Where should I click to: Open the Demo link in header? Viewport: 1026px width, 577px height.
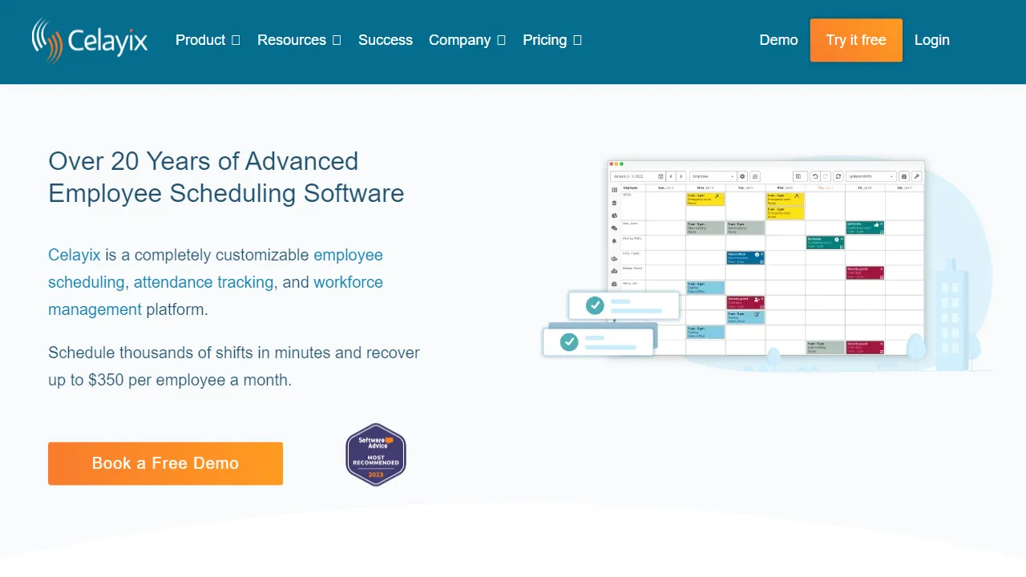(x=778, y=40)
